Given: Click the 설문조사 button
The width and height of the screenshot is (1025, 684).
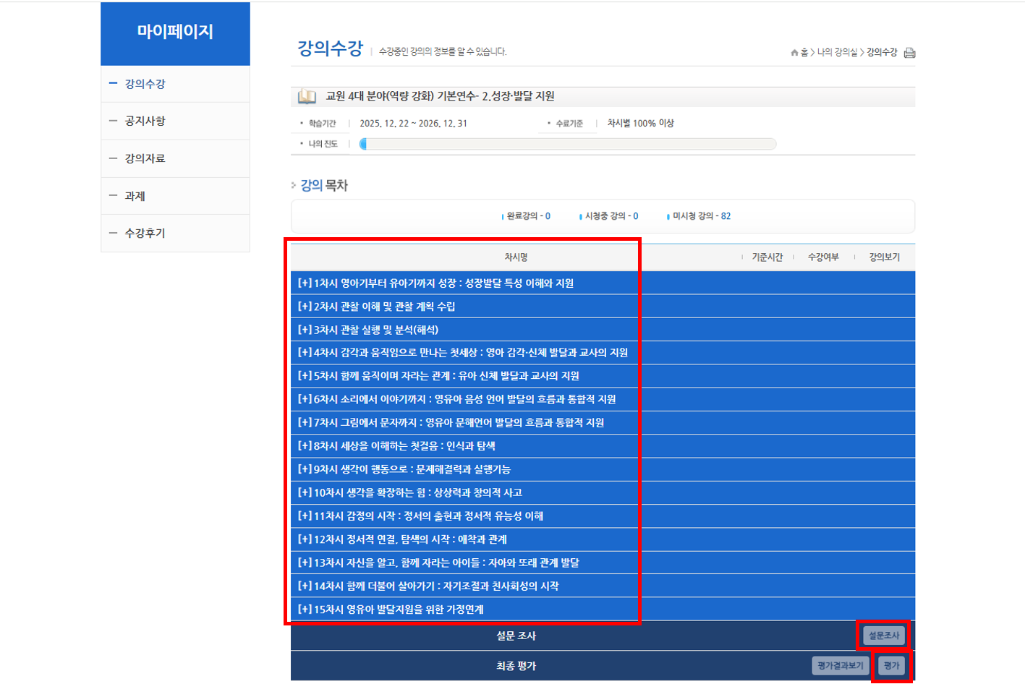Looking at the screenshot, I should click(883, 636).
